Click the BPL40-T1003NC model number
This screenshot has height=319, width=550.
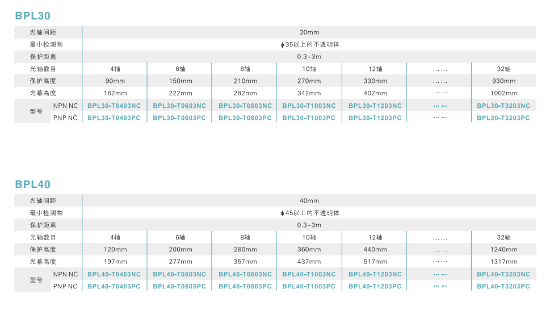(x=309, y=274)
